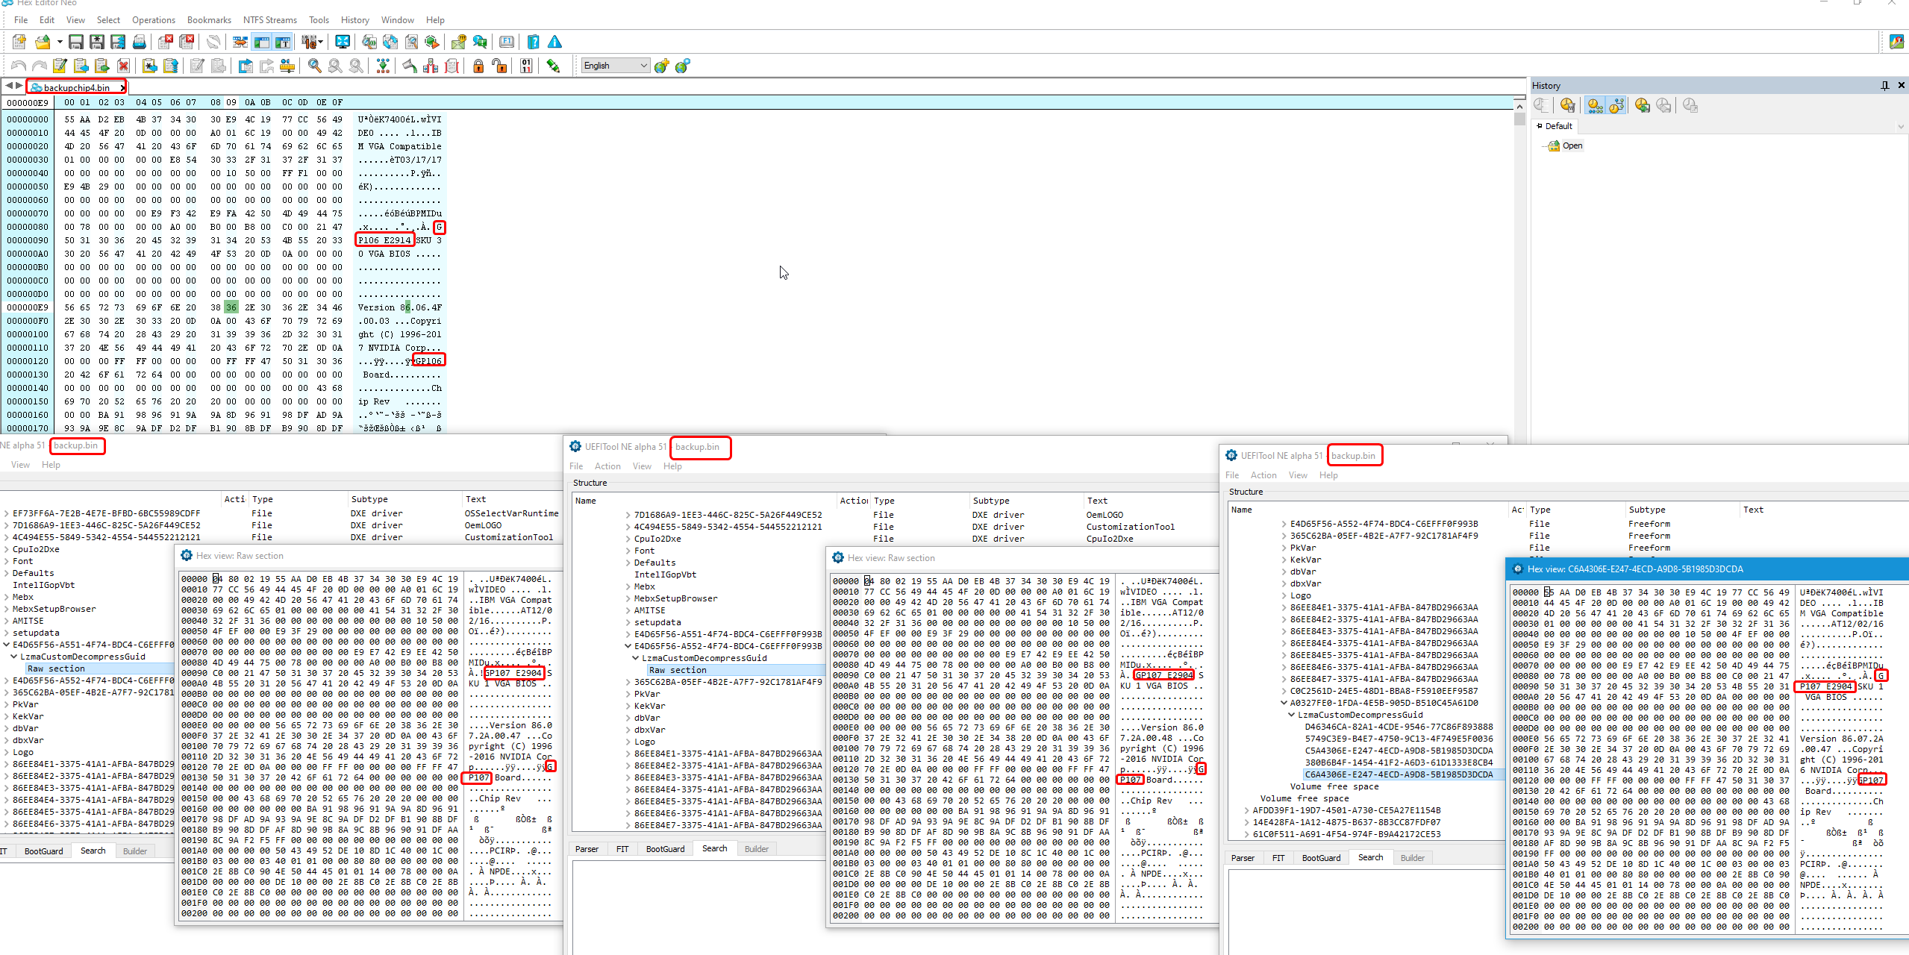Viewport: 1909px width, 955px height.
Task: Close the History panel with X
Action: (x=1901, y=85)
